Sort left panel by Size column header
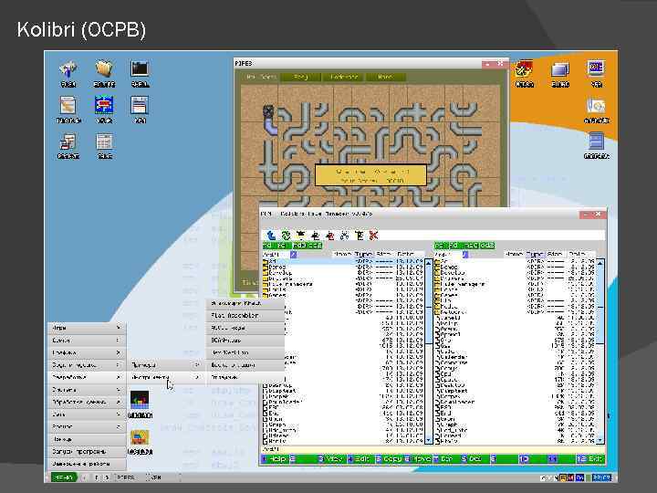This screenshot has height=493, width=657. [x=383, y=254]
